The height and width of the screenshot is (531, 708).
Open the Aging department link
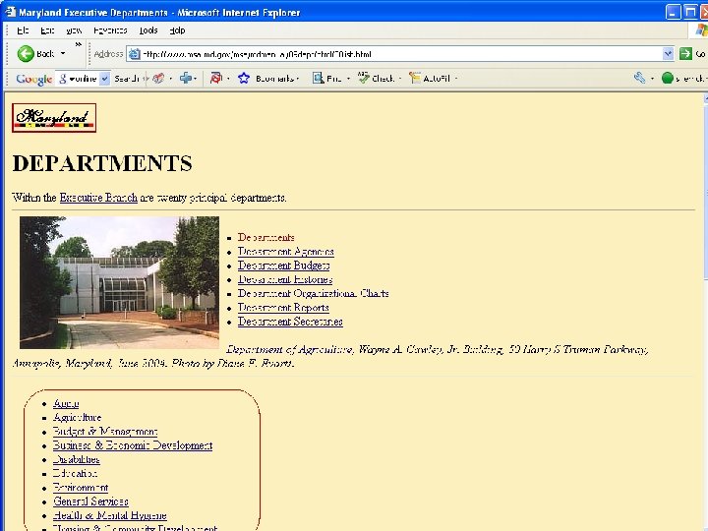(66, 403)
